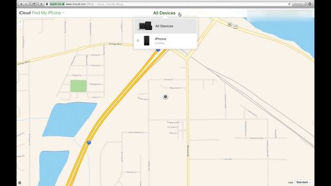Image resolution: width=331 pixels, height=186 pixels.
Task: Collapse the All Devices dropdown header
Action: (x=167, y=13)
